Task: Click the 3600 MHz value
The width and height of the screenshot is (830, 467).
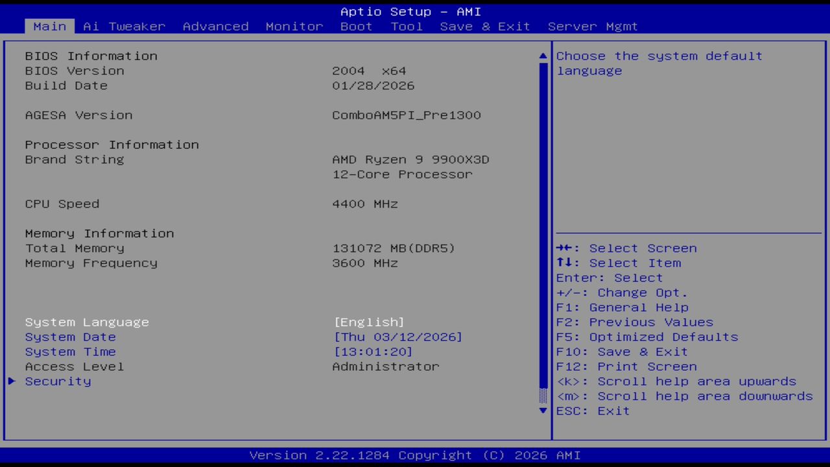Action: 365,263
